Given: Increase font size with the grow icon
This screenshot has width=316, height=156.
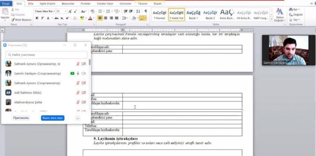Looking at the screenshot, I should pos(70,11).
